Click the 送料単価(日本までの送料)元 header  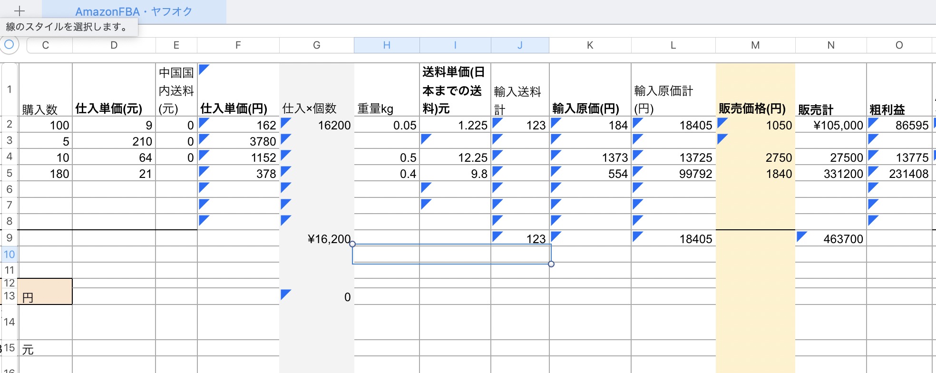[455, 89]
